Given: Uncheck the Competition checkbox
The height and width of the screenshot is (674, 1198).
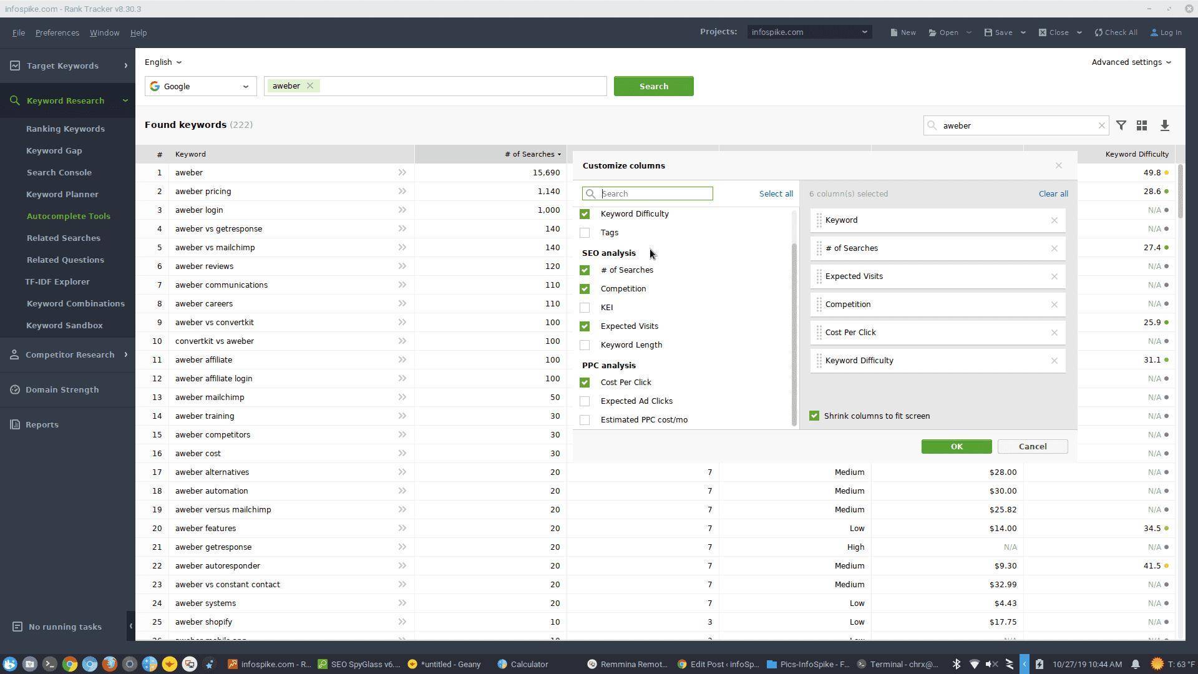Looking at the screenshot, I should coord(585,289).
